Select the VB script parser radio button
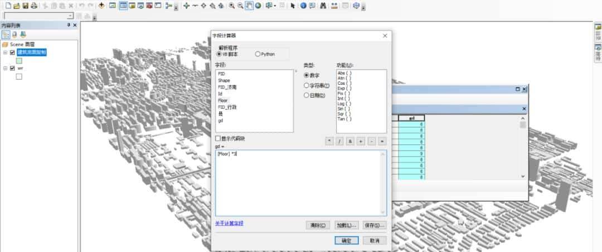This screenshot has height=252, width=602. tap(220, 54)
